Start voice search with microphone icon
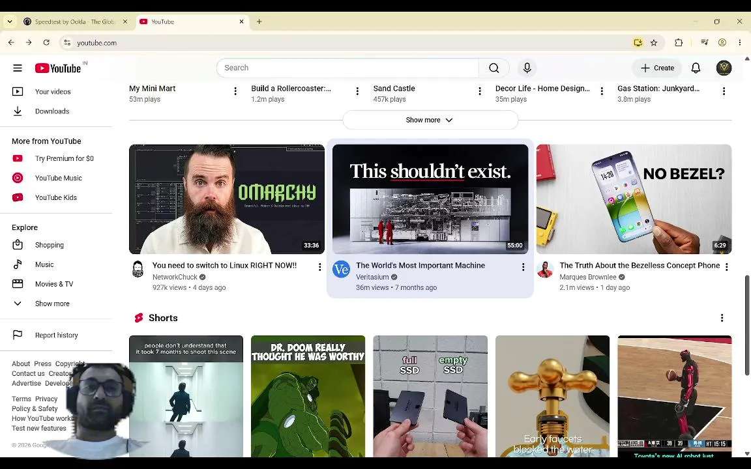The height and width of the screenshot is (469, 751). 527,68
